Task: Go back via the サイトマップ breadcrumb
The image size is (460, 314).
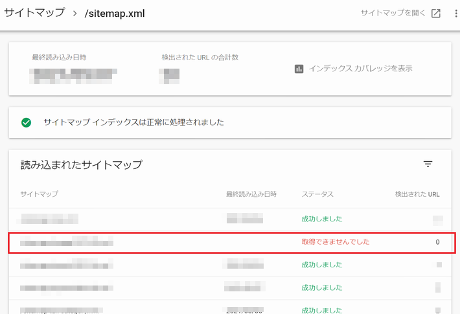Action: tap(34, 12)
